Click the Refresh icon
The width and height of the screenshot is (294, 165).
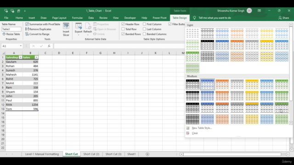[88, 26]
